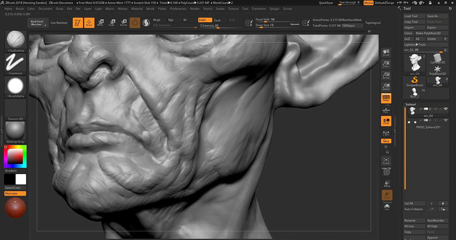
Task: Toggle Persp perspective view
Action: pos(386,98)
